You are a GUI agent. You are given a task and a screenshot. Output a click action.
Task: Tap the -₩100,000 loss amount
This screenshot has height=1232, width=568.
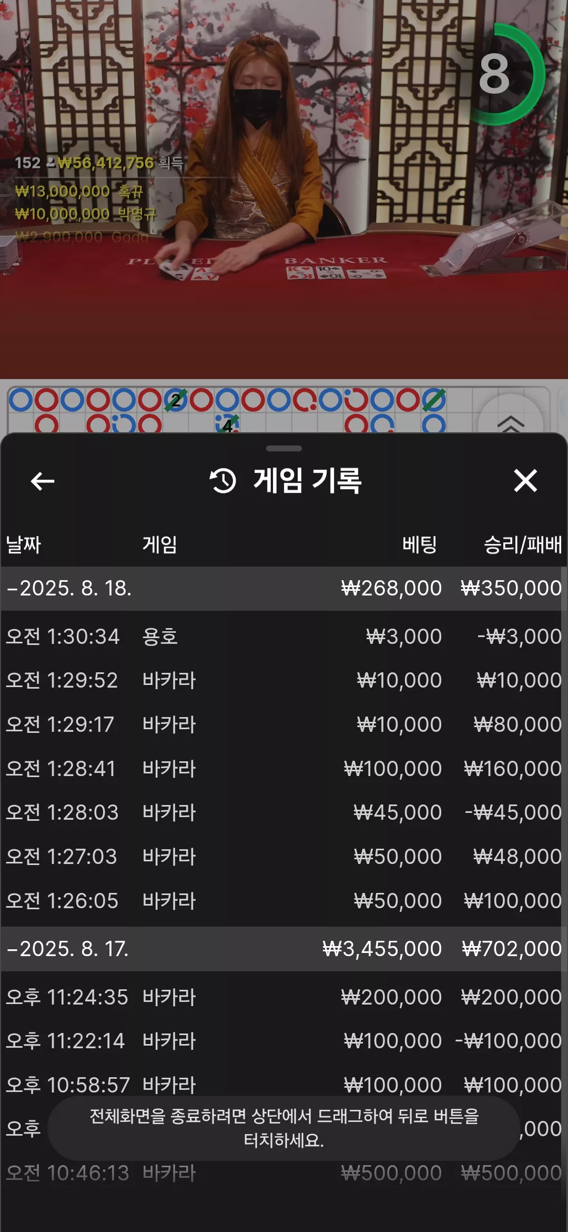(508, 1041)
